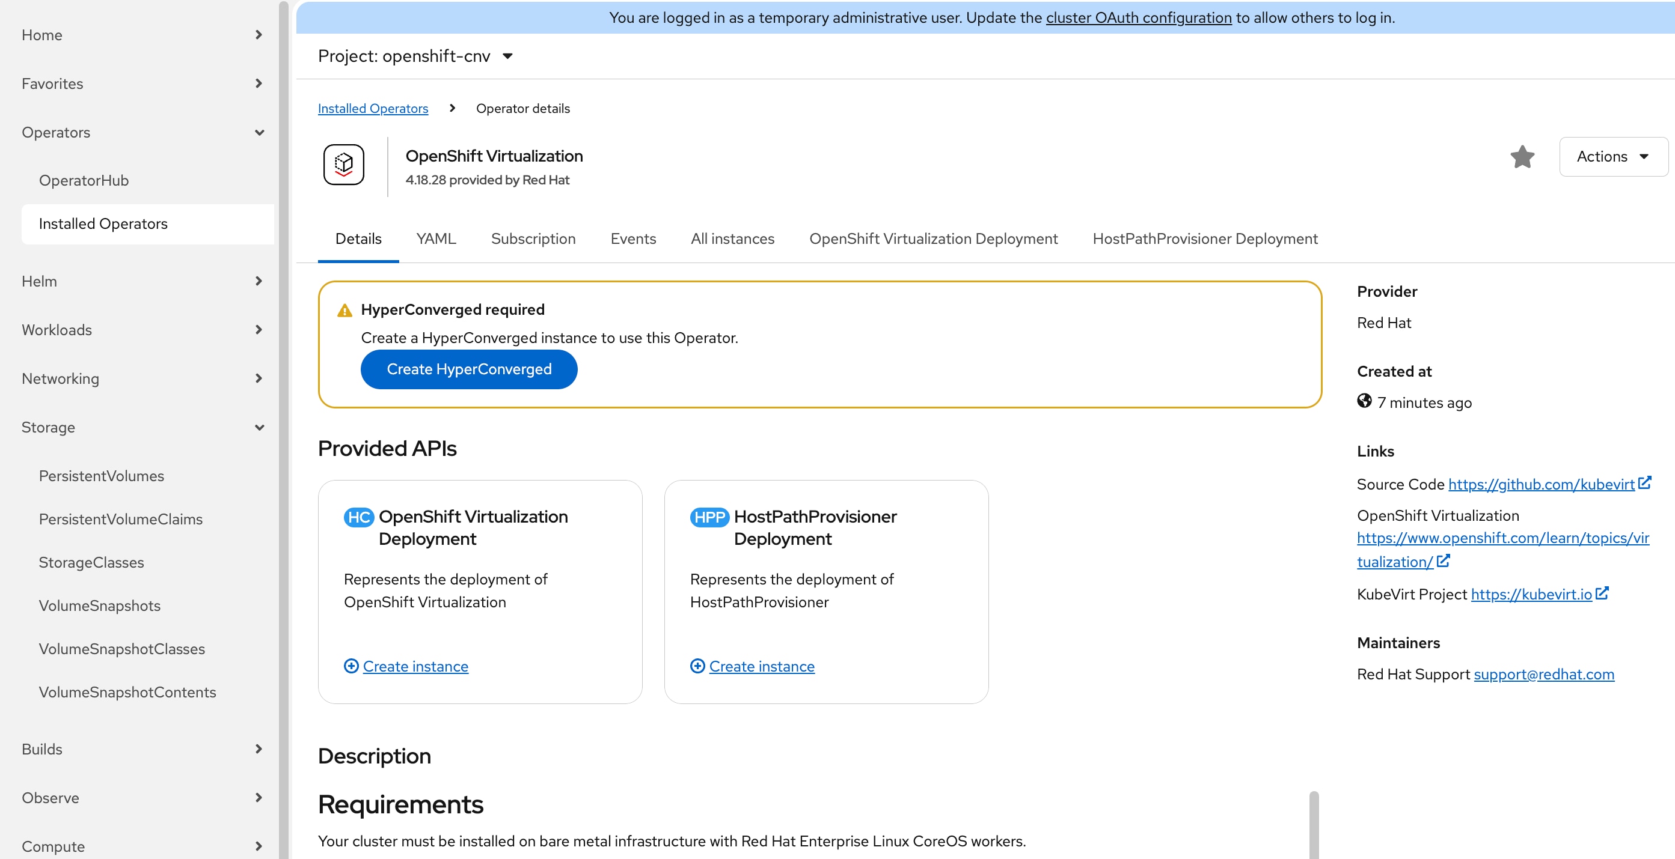Viewport: 1675px width, 859px height.
Task: Click the HC badge icon
Action: [359, 517]
